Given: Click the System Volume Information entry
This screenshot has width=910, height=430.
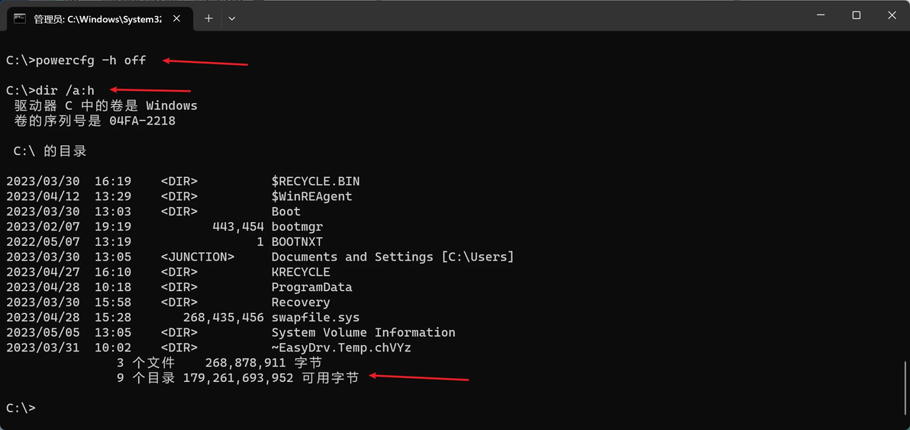Looking at the screenshot, I should coord(363,333).
